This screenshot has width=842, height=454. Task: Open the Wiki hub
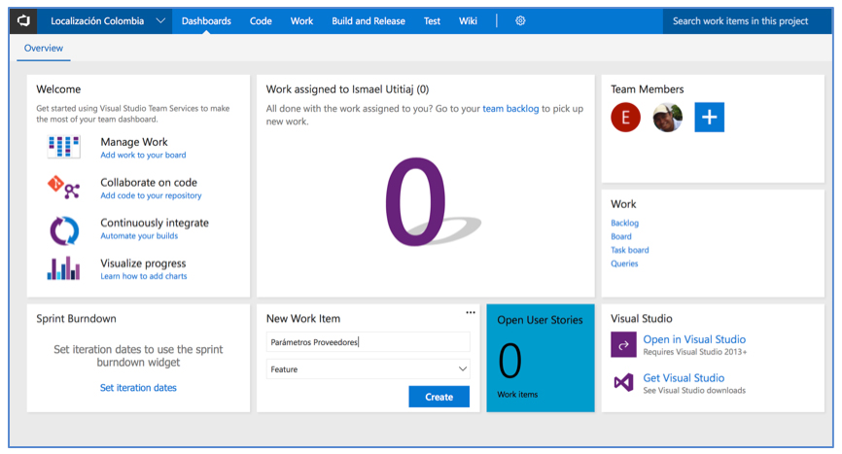click(x=468, y=21)
